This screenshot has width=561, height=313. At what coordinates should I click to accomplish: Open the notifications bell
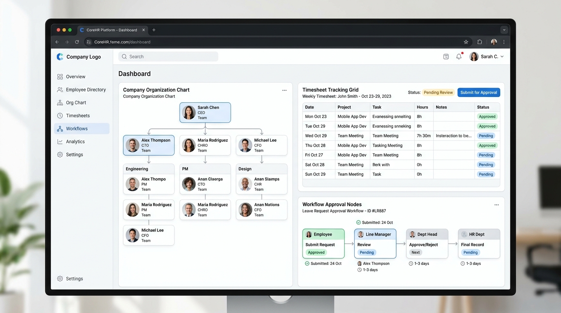459,57
